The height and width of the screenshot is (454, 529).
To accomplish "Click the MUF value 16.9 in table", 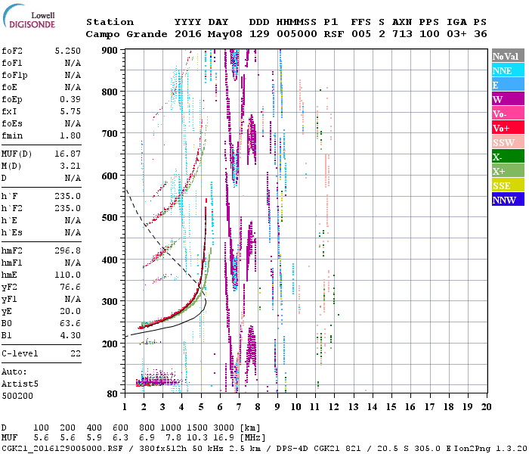I will pos(224,438).
